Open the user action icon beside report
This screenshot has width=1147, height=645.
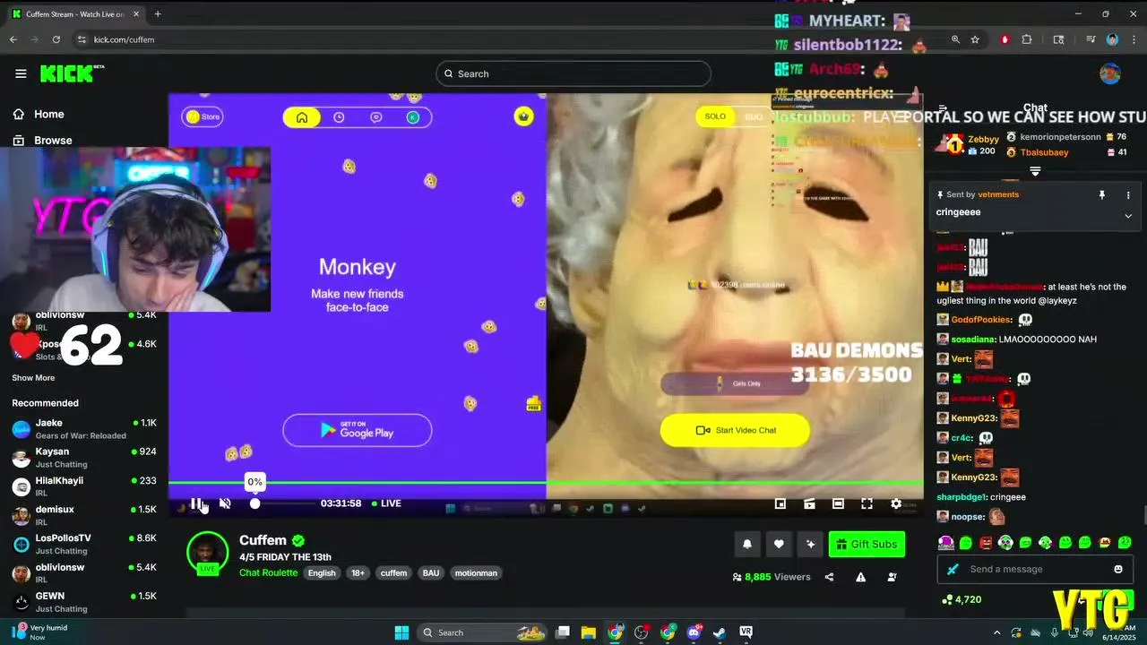[x=892, y=577]
